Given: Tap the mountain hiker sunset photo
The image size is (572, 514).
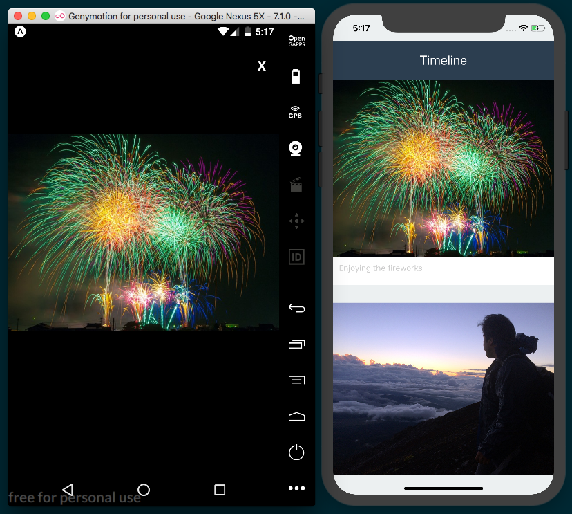Looking at the screenshot, I should (x=443, y=388).
